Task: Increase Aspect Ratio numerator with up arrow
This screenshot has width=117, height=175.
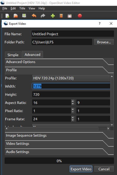Action: [73, 101]
